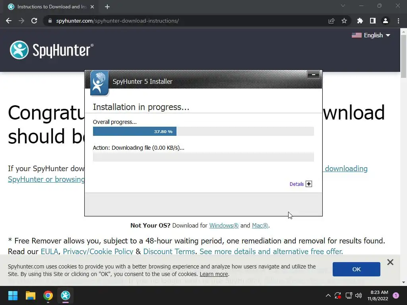Open the Chrome profile icon
Viewport: 407px width, 305px height.
(x=386, y=21)
